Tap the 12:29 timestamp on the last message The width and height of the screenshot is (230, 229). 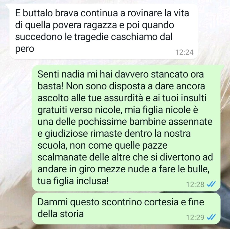195,217
